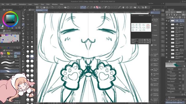
Task: Click the Navigator zoom in icon
Action: (x=142, y=40)
